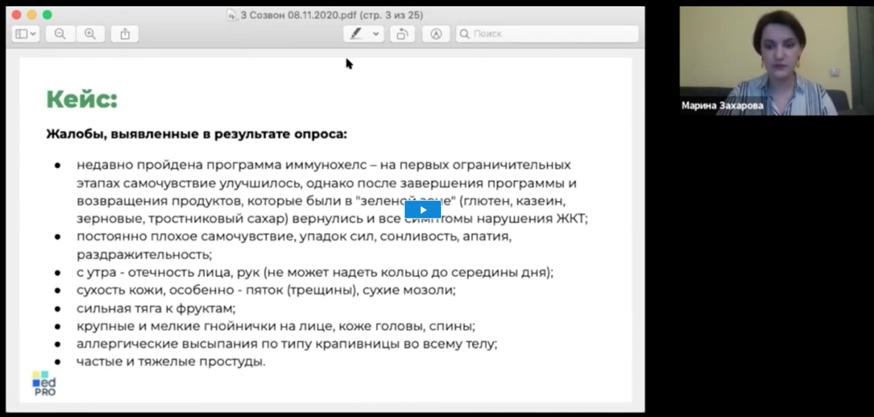Enter full screen with the green button
The width and height of the screenshot is (874, 417).
coord(47,15)
